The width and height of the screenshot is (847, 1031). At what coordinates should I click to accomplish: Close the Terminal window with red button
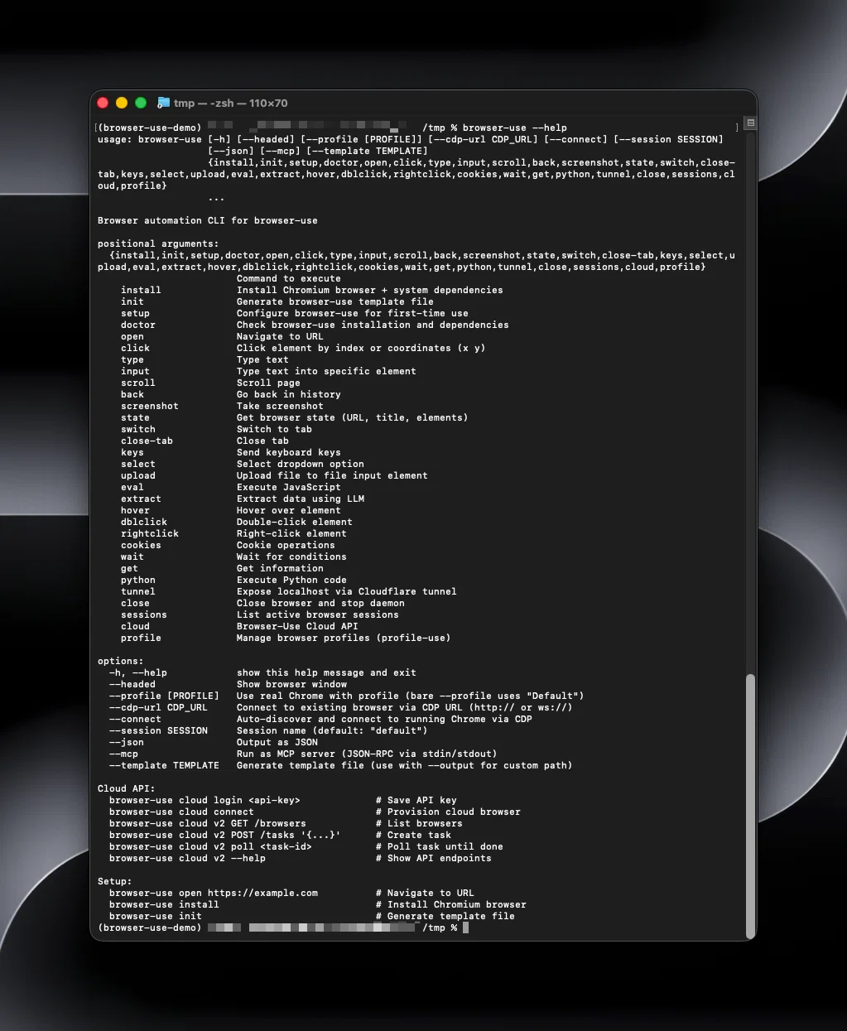(103, 103)
